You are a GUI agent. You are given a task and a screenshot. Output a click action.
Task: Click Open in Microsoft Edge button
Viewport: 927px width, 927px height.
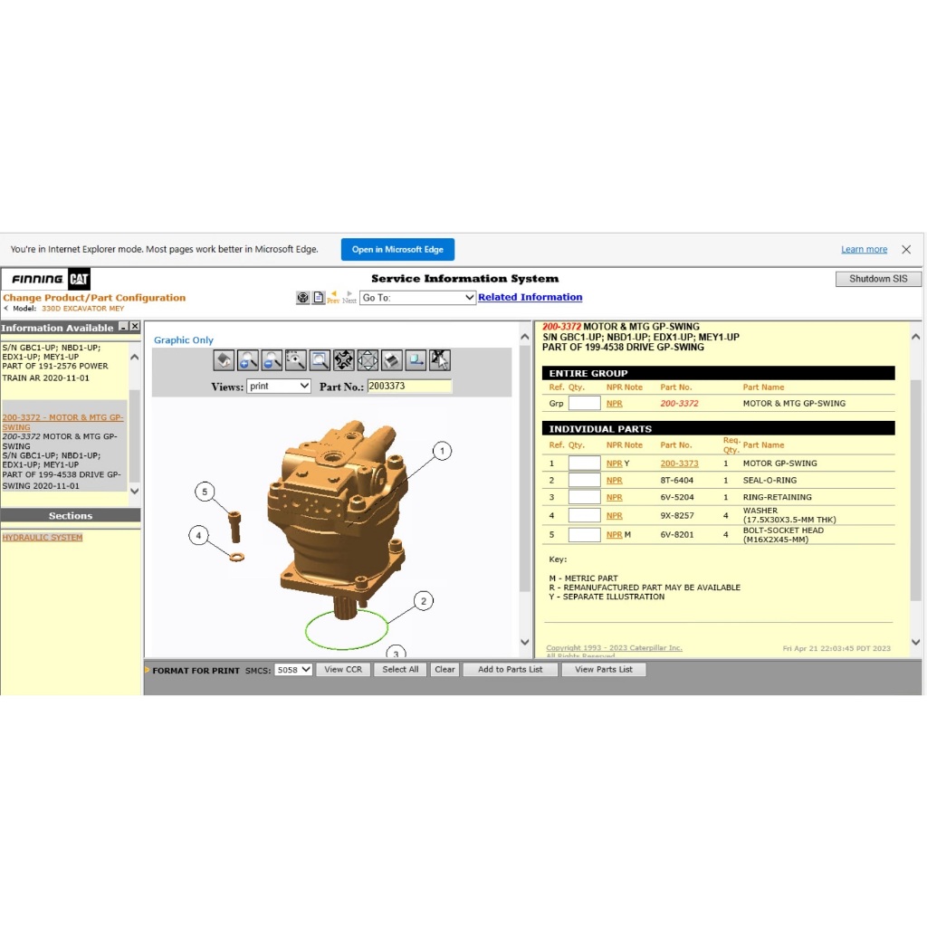(x=397, y=250)
